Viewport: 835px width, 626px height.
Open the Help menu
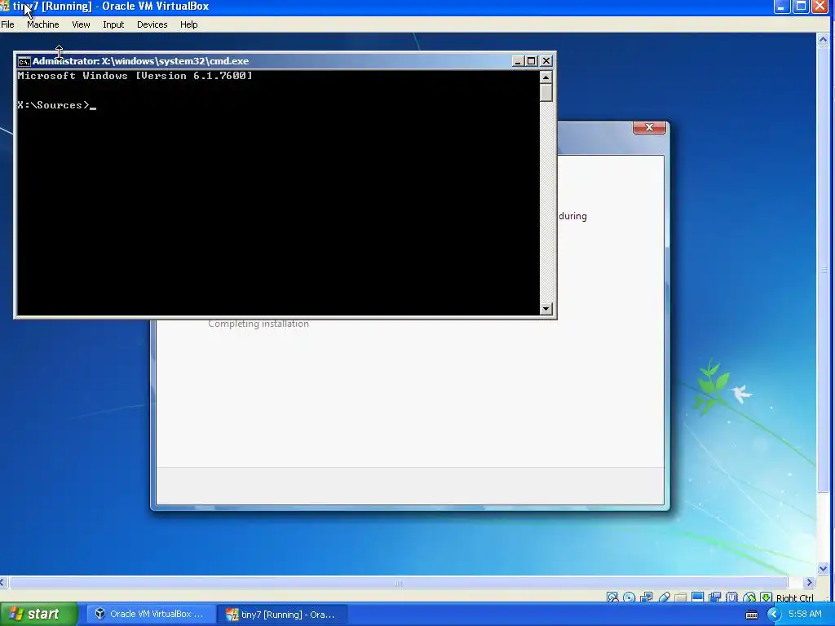pos(188,24)
